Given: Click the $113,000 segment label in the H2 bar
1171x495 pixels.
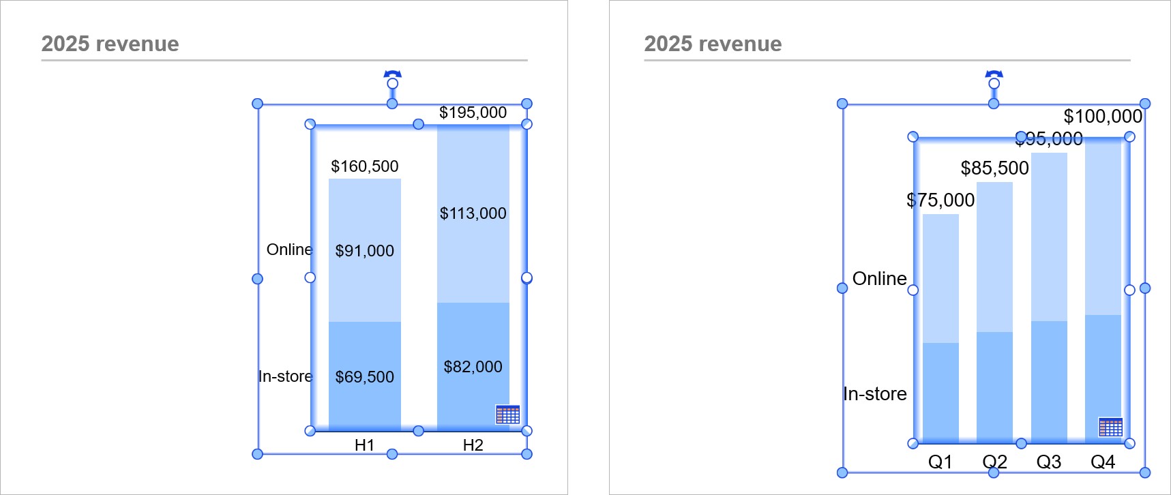Looking at the screenshot, I should click(x=473, y=213).
